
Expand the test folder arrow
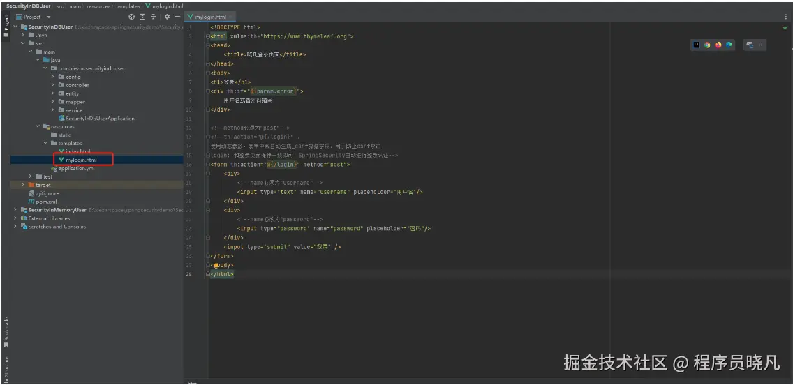coord(30,176)
